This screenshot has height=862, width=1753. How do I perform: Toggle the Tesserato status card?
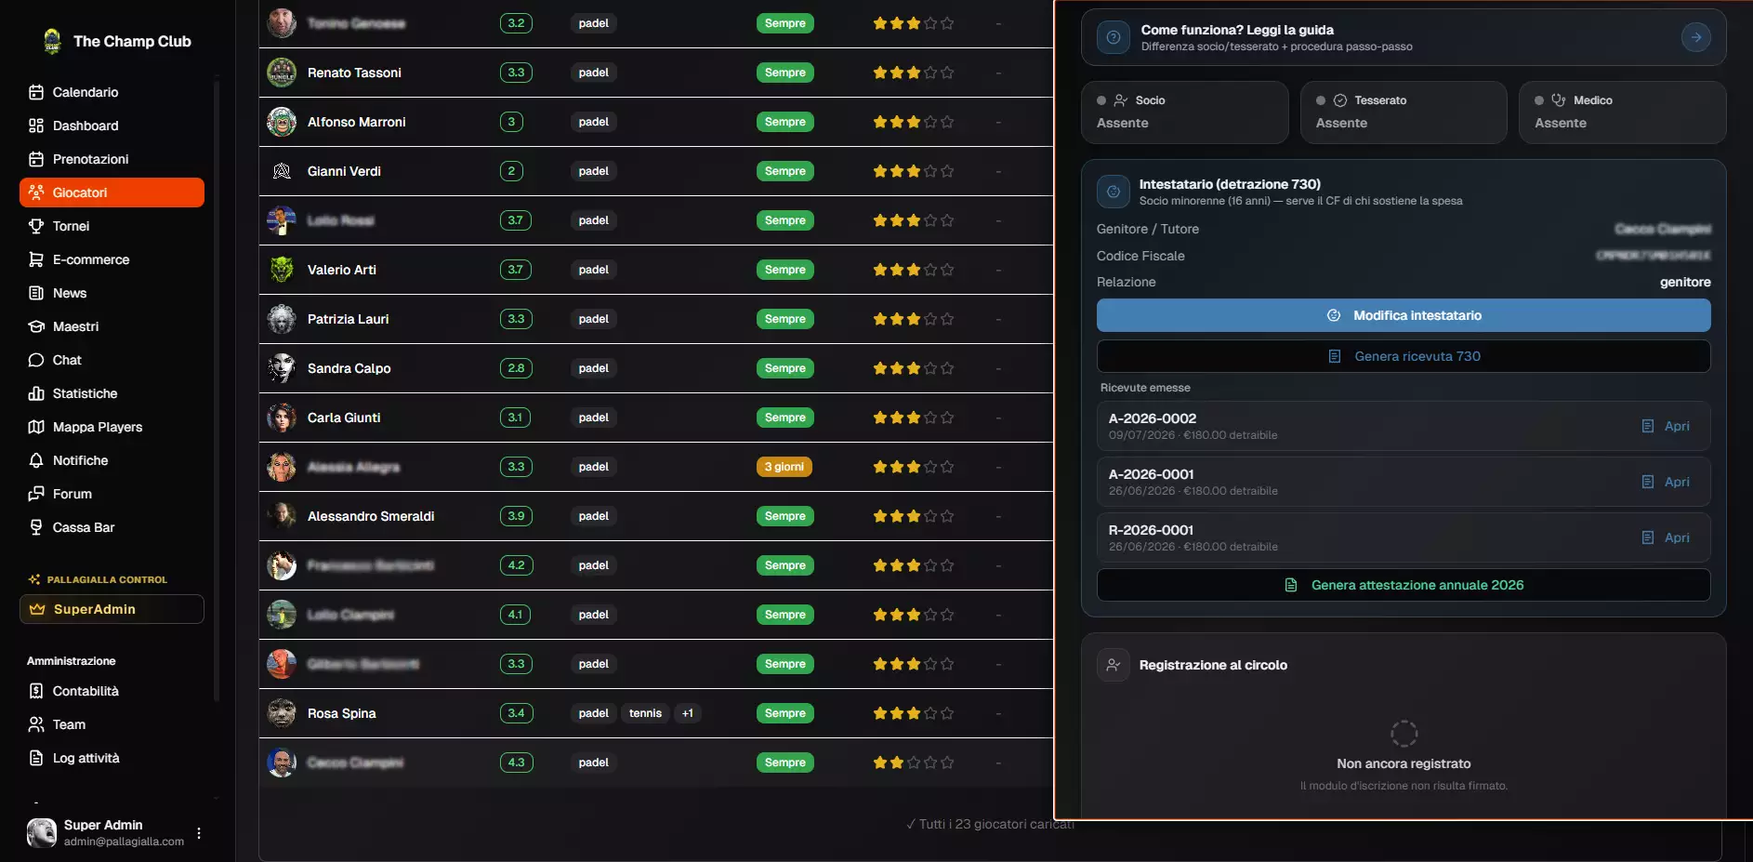(x=1404, y=112)
